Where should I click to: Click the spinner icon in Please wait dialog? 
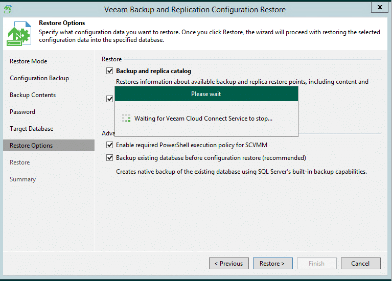126,118
